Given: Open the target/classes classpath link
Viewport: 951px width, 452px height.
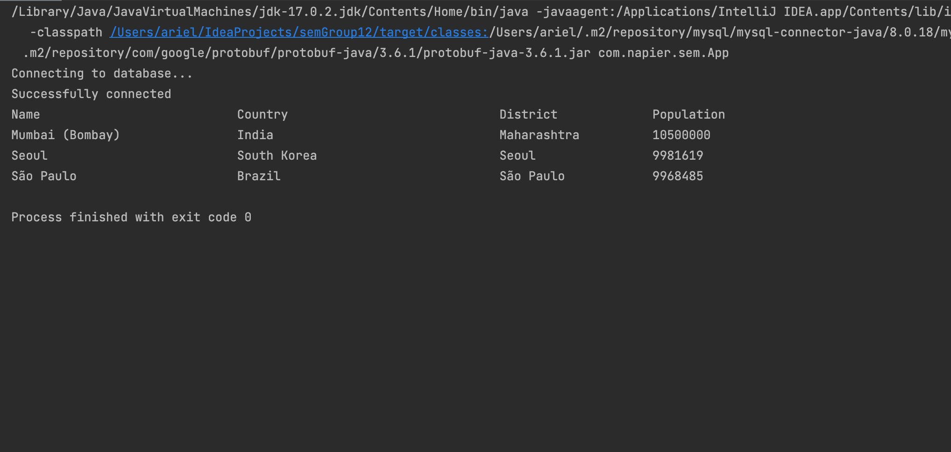Looking at the screenshot, I should 299,32.
